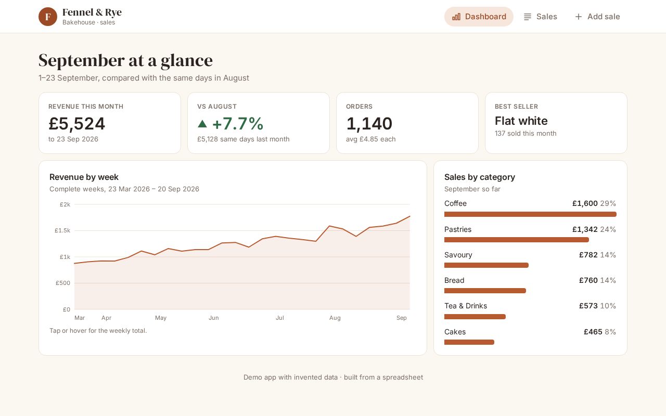
Task: Click the plus icon beside Add sale
Action: [x=579, y=17]
